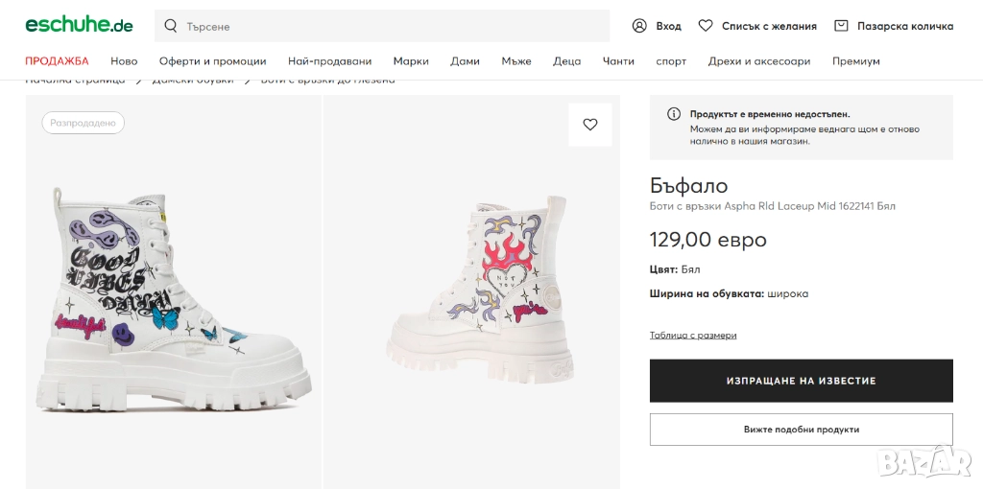
Task: Open account login user icon
Action: coord(639,26)
